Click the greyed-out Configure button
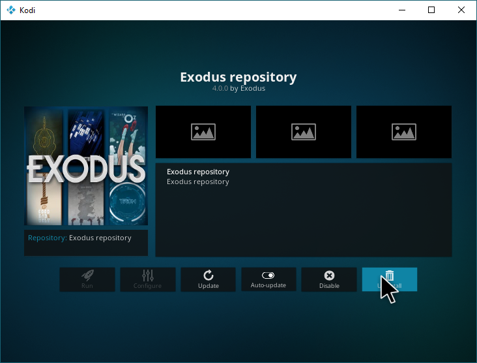 point(147,279)
